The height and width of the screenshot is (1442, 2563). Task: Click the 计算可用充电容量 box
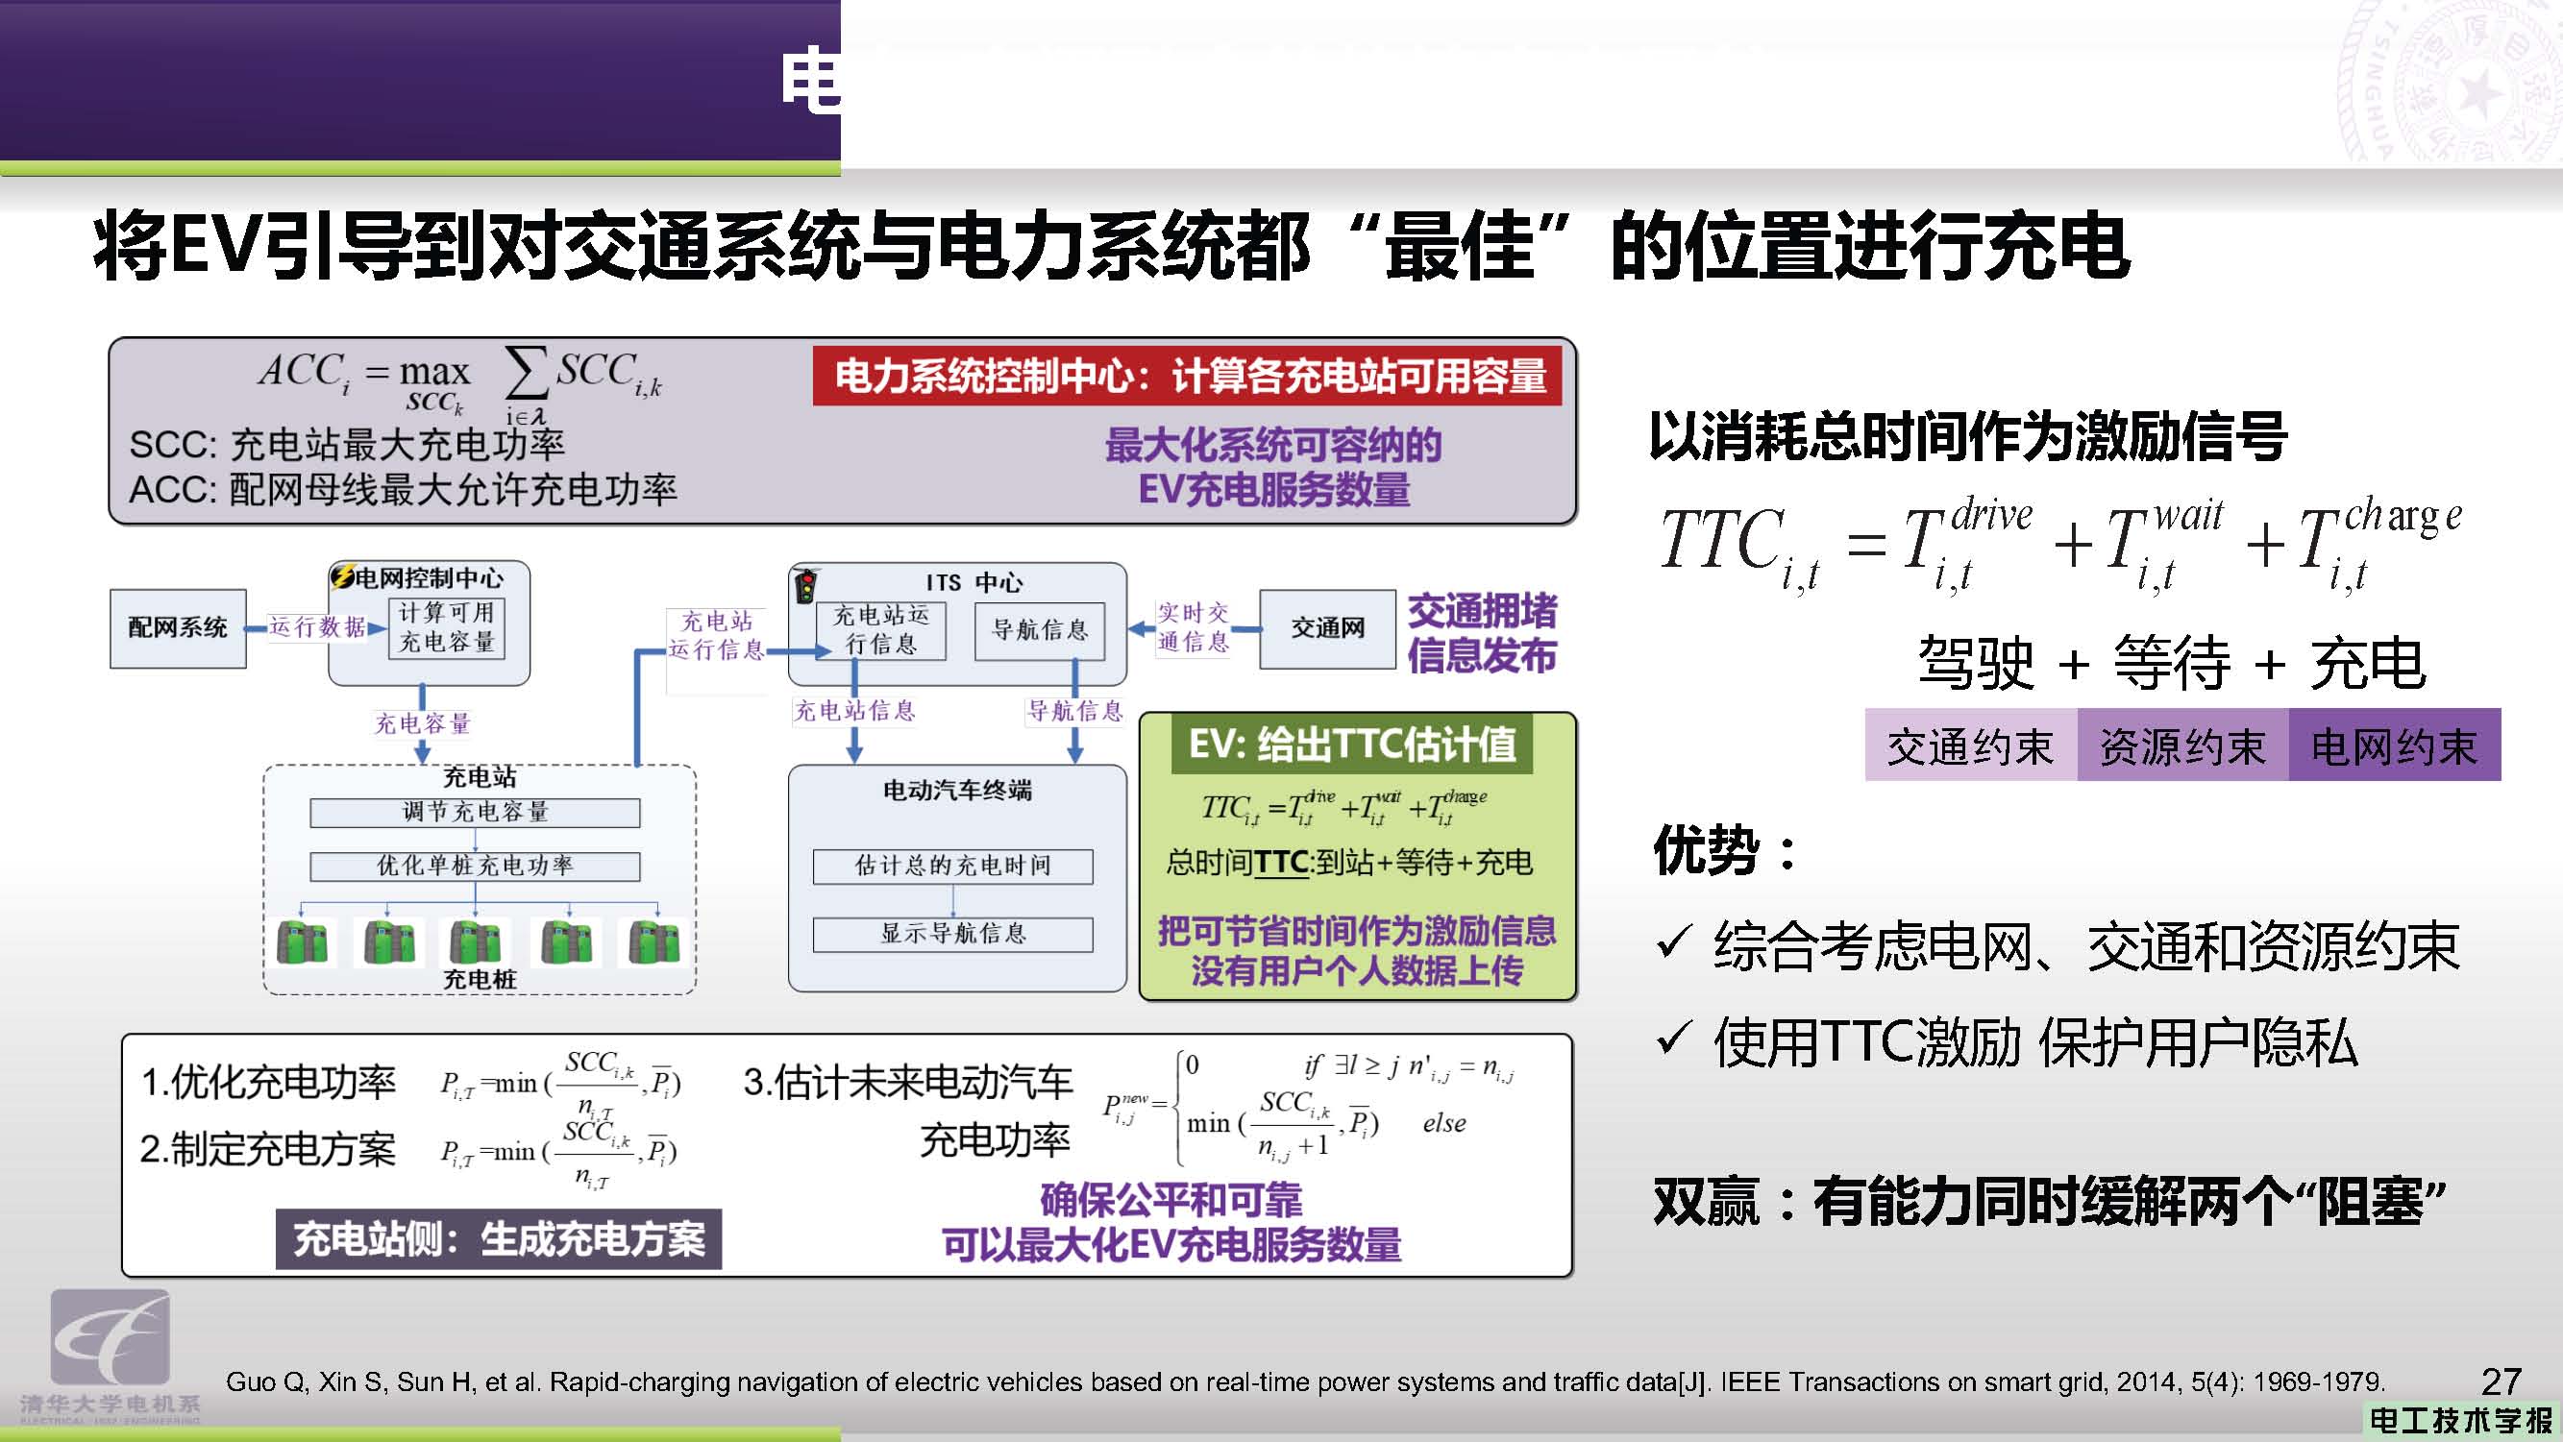(447, 627)
